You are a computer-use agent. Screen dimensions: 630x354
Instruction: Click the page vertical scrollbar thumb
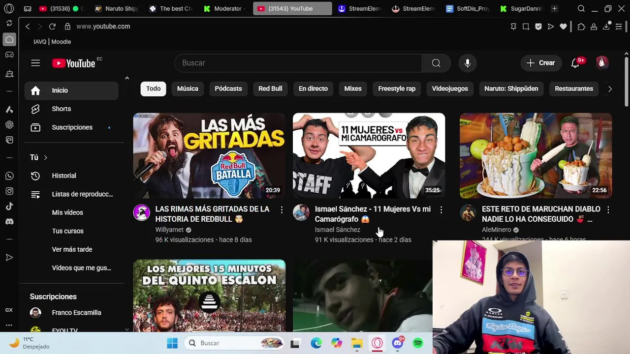[x=627, y=83]
